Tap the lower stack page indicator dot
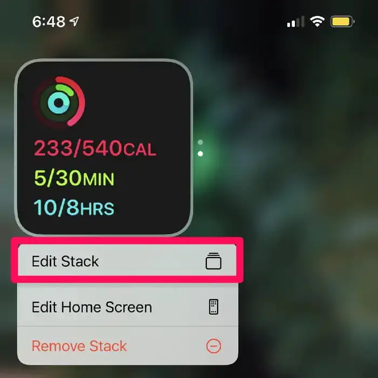The image size is (378, 378). pyautogui.click(x=200, y=154)
